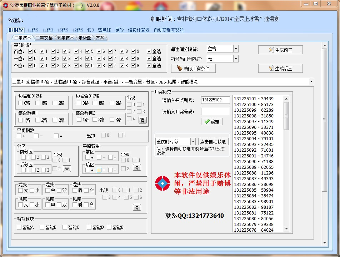This screenshot has width=340, height=257.
Task: Tick 龙头 大 checkbox
Action: click(x=21, y=191)
